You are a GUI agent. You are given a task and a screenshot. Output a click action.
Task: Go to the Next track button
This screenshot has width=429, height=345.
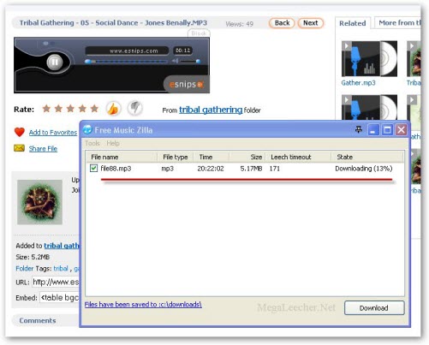[311, 23]
